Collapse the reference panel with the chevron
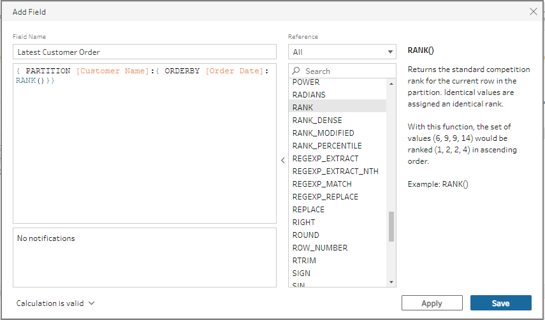The width and height of the screenshot is (545, 320). tap(283, 160)
